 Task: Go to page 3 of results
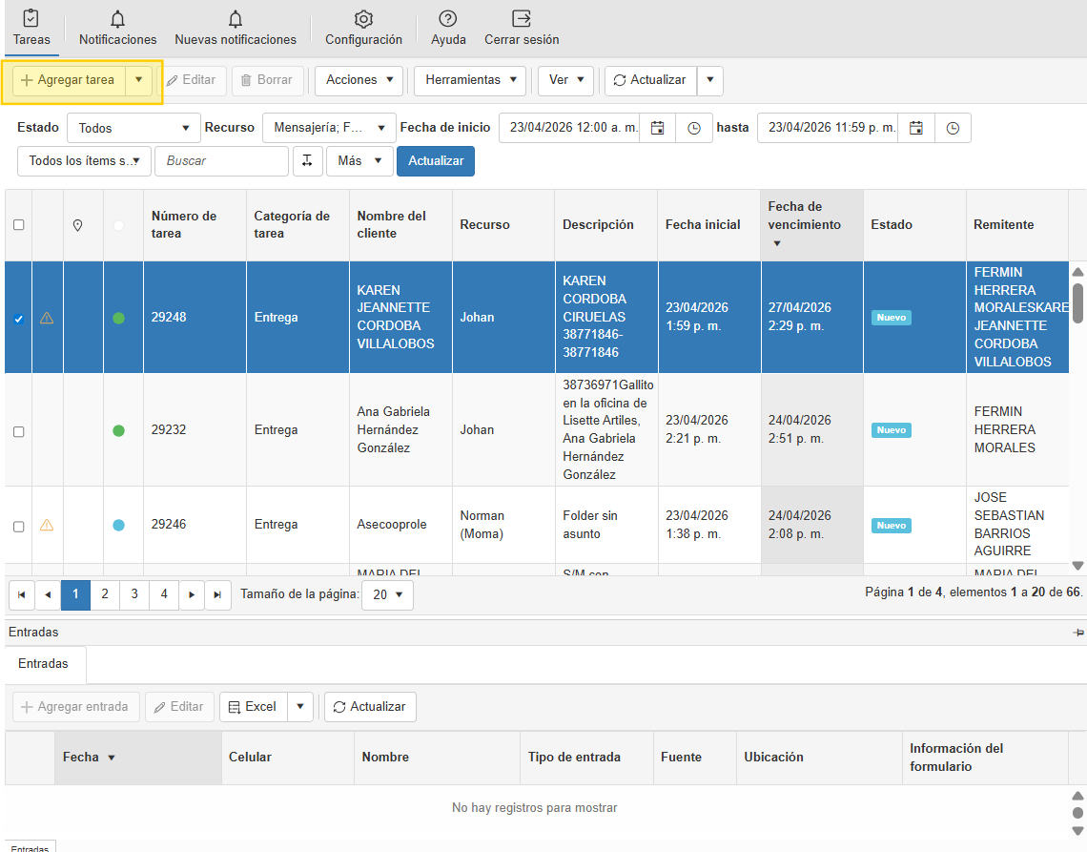(134, 594)
